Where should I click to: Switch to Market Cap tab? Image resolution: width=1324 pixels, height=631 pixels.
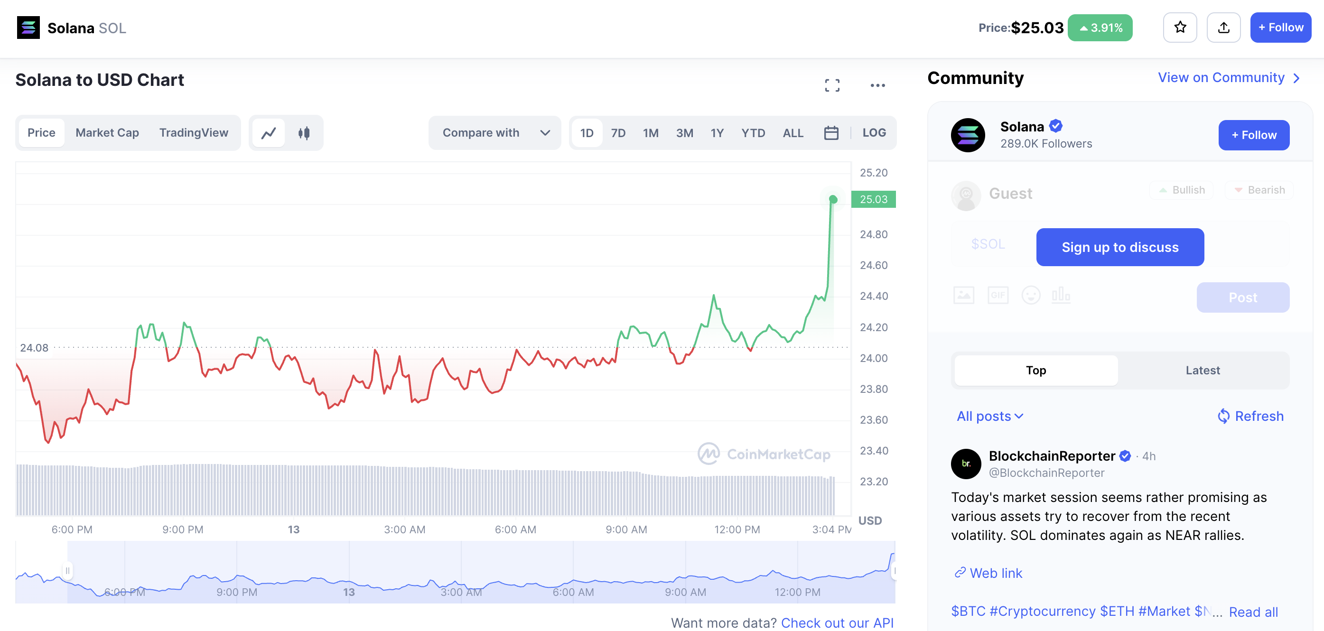107,132
